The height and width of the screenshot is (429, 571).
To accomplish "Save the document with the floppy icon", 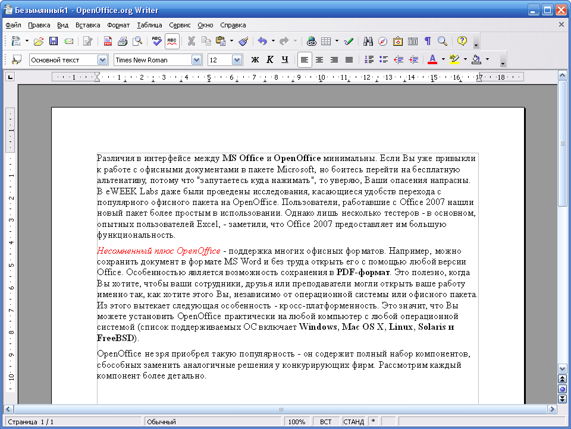I will [x=54, y=41].
